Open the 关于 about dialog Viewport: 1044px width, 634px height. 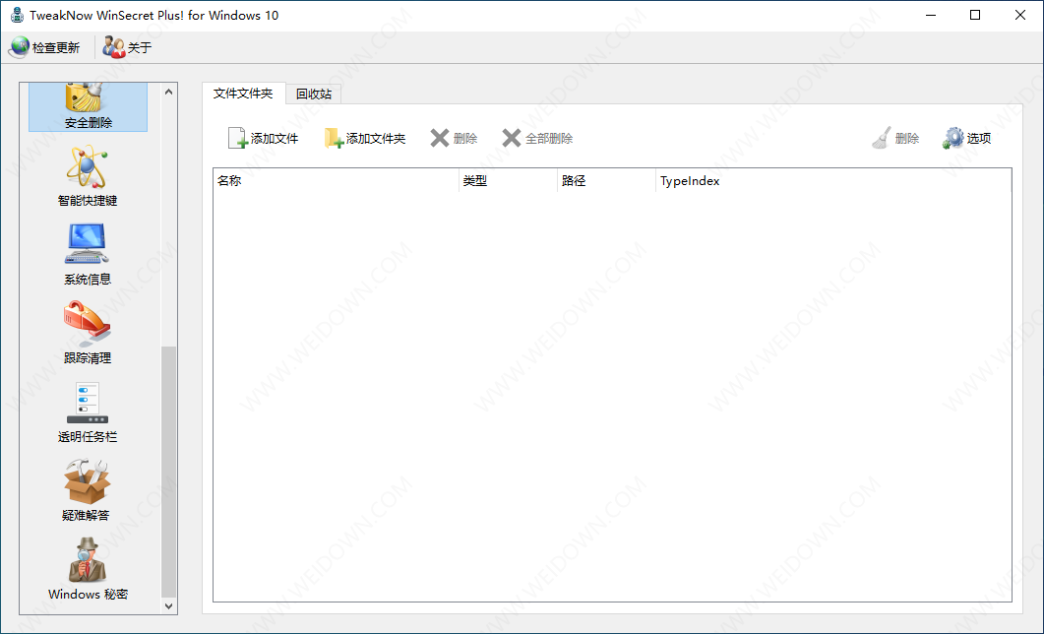click(127, 47)
